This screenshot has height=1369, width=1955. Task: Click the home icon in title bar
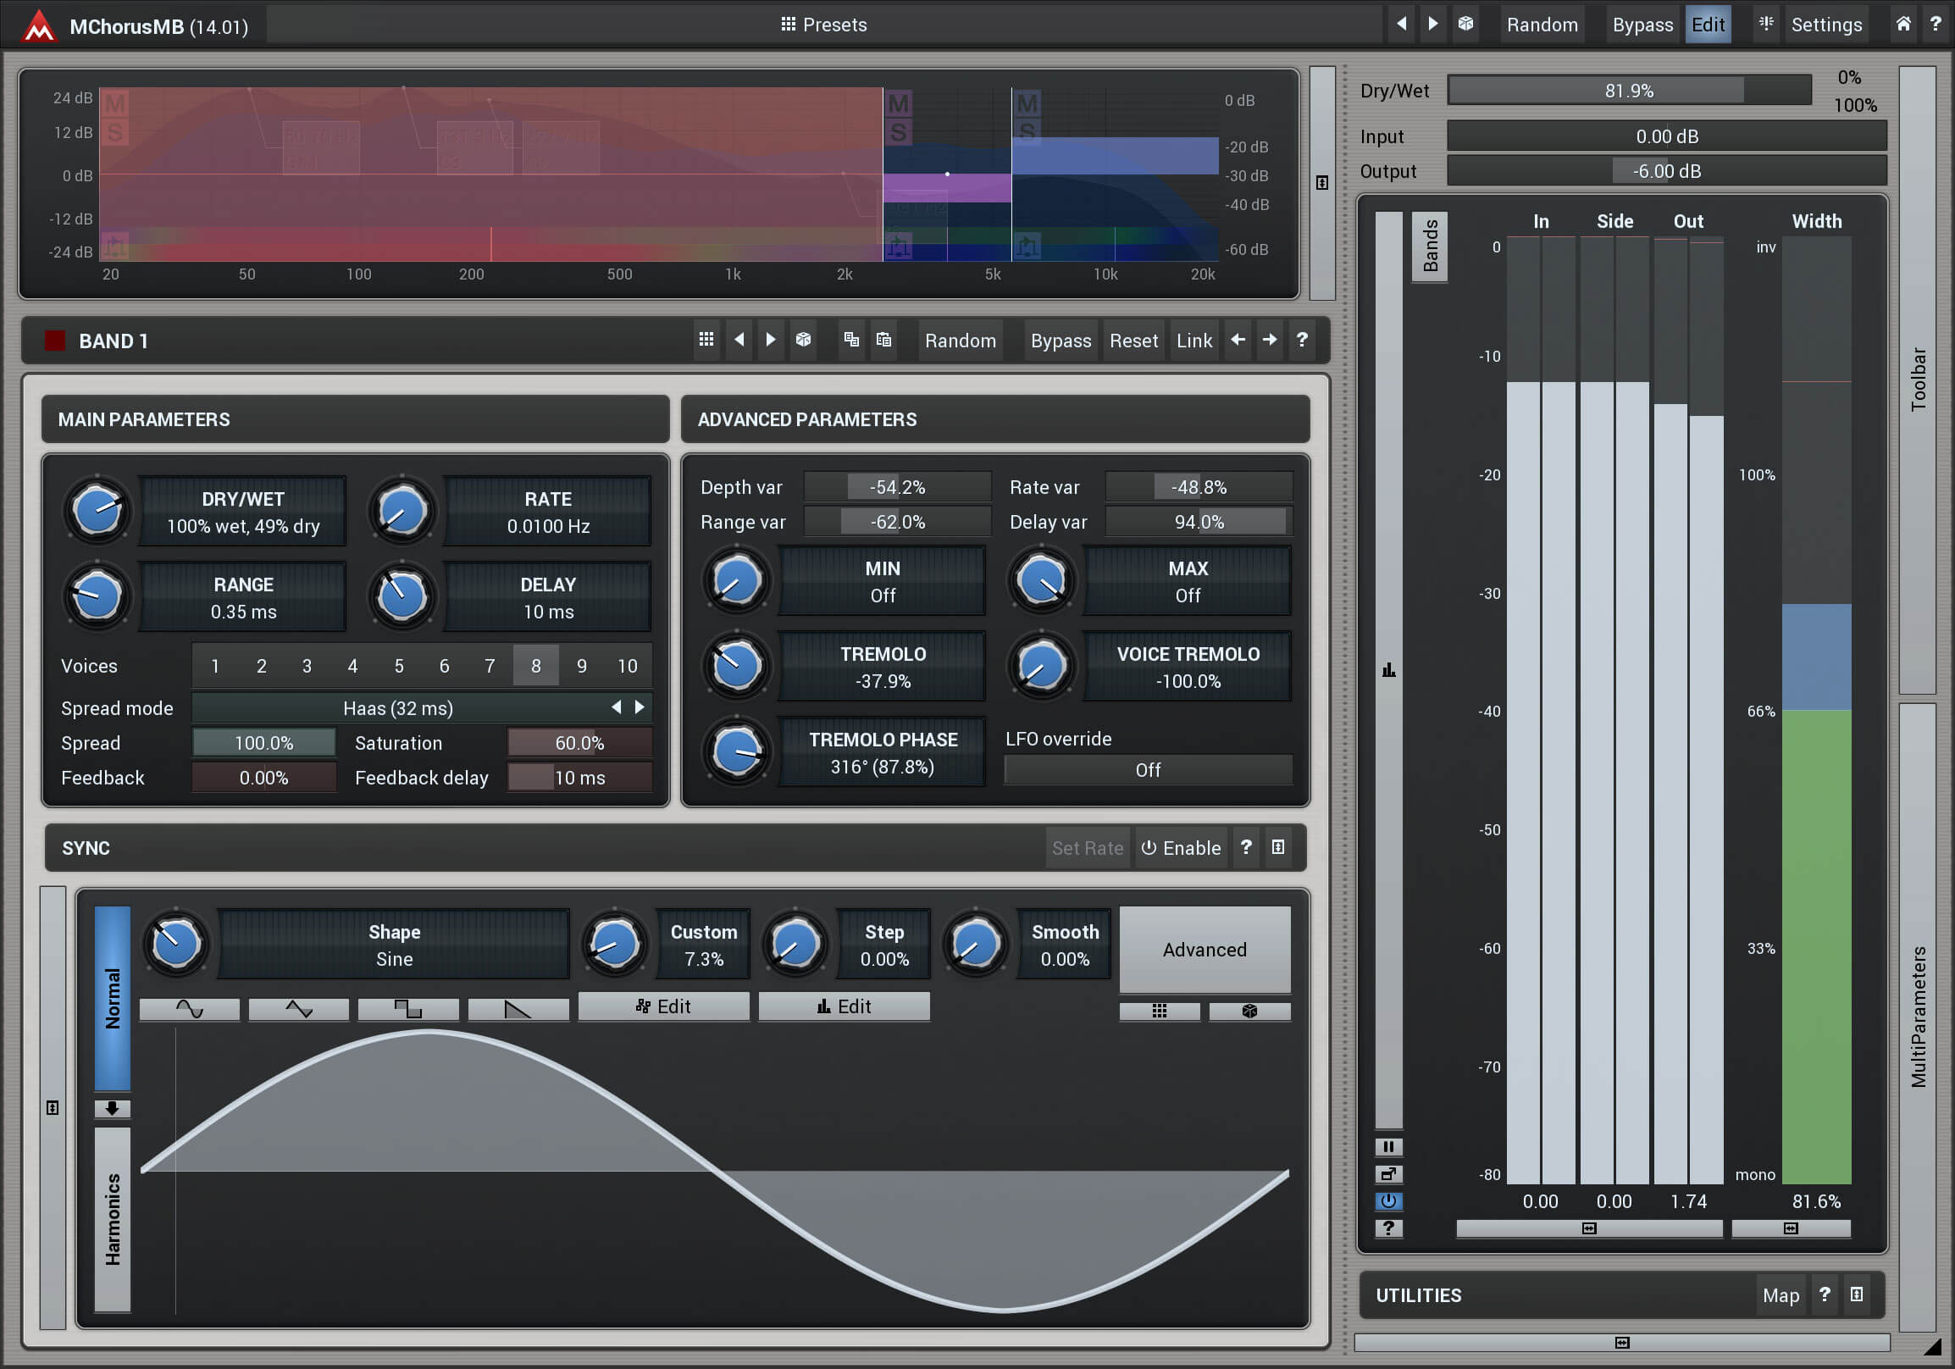point(1904,24)
